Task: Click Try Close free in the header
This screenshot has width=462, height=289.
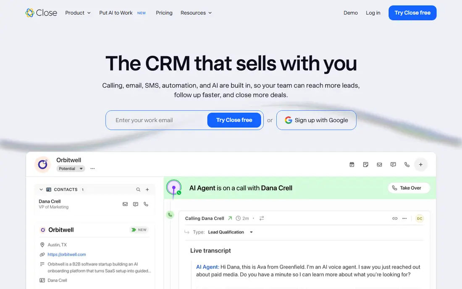Action: coord(412,13)
